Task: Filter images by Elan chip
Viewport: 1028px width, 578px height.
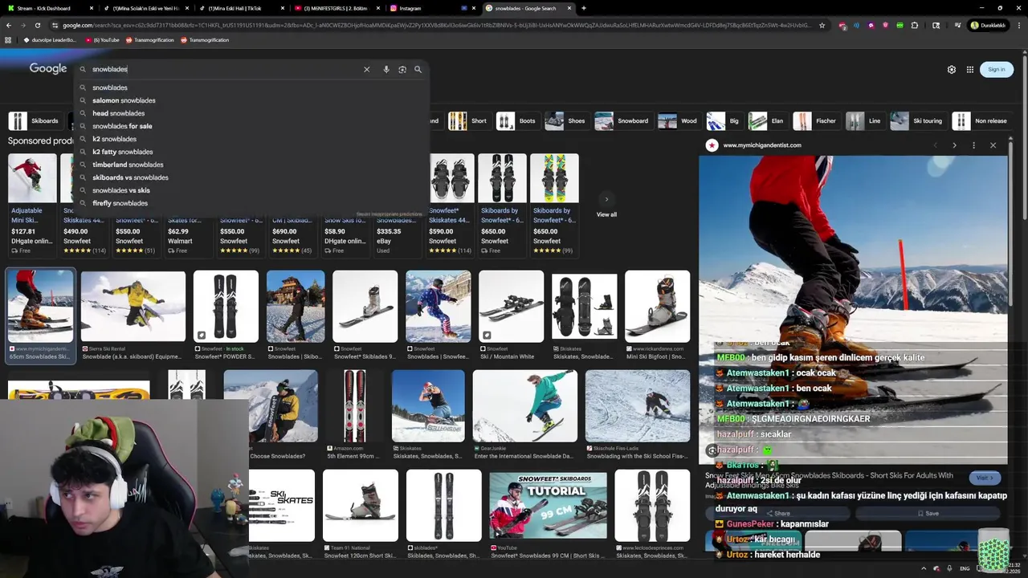Action: pyautogui.click(x=767, y=121)
